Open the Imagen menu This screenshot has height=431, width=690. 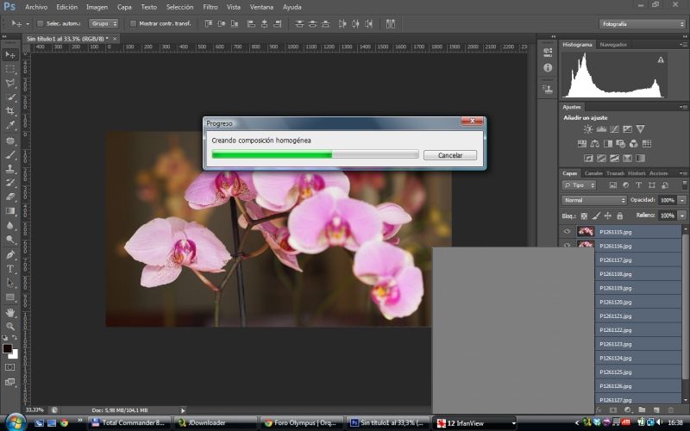(x=97, y=7)
